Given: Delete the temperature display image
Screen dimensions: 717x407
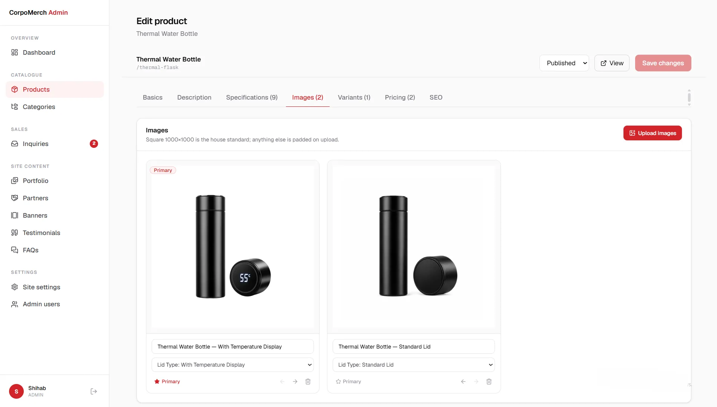Looking at the screenshot, I should coord(308,382).
